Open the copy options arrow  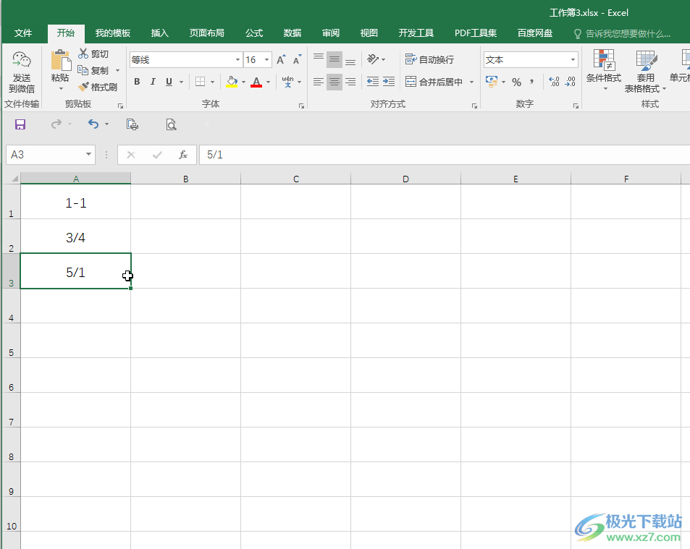(117, 70)
